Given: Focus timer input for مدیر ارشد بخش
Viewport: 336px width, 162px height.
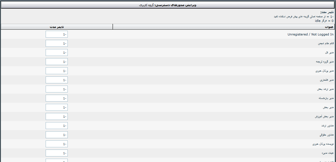Looking at the screenshot, I should tap(57, 89).
